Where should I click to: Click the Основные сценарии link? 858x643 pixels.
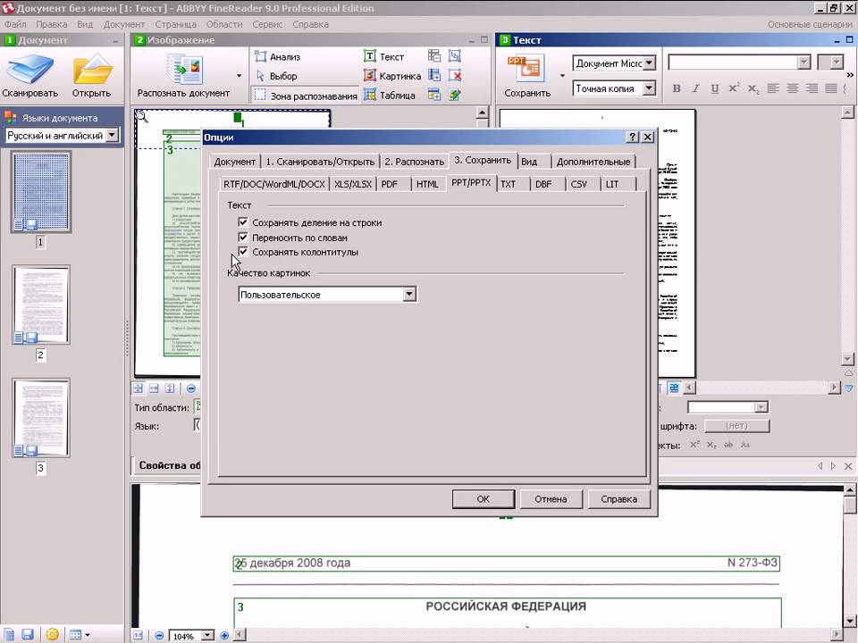[810, 24]
